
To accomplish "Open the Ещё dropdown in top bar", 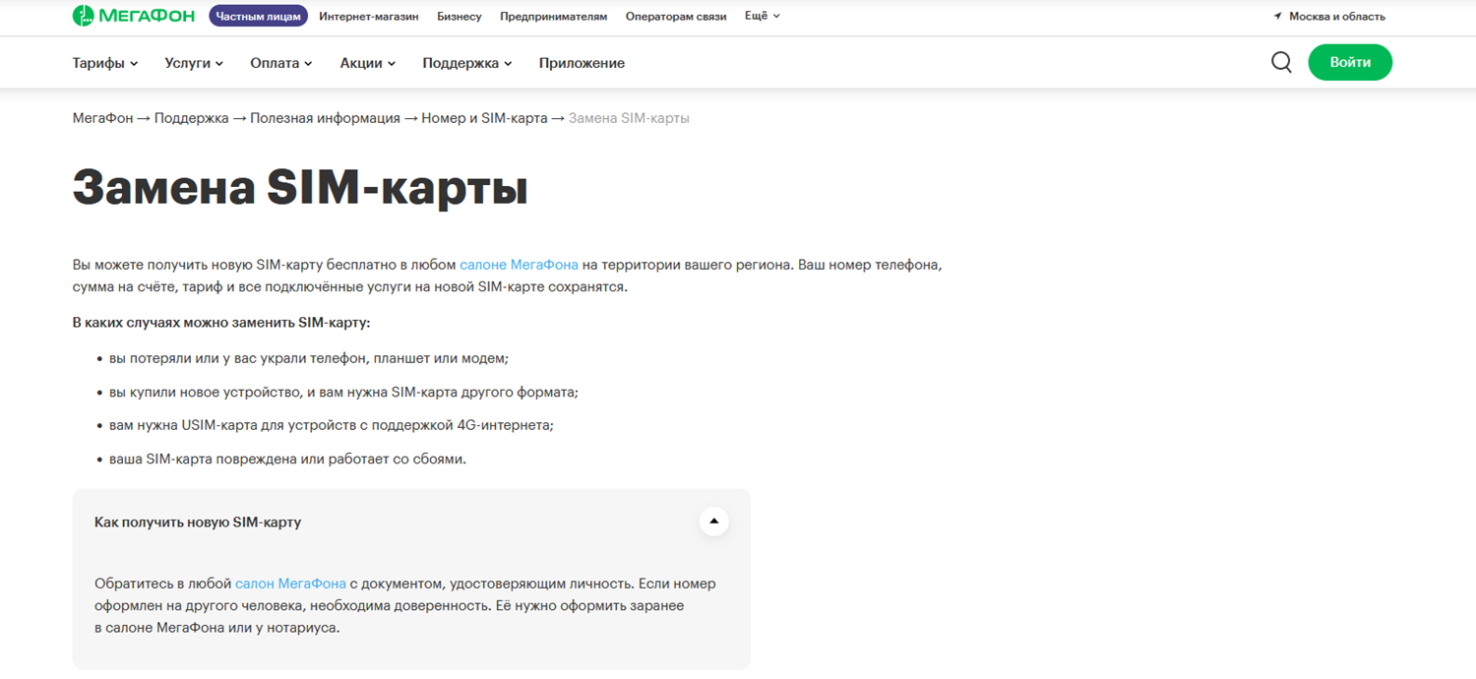I will [763, 16].
